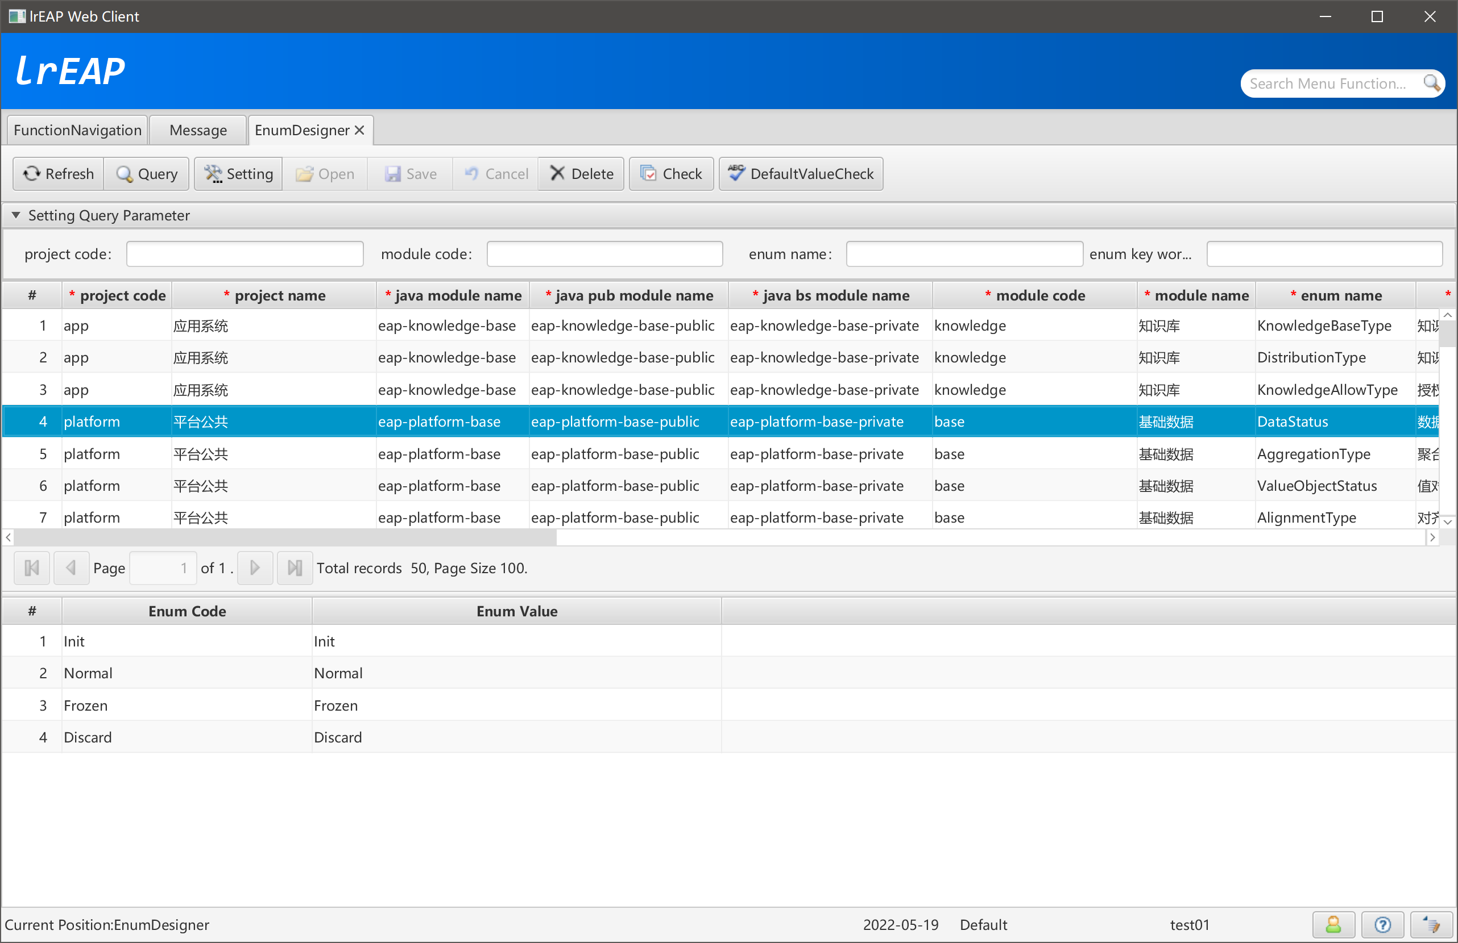Focus the enum key word input field
Screen dimensions: 1458x943
[1324, 254]
